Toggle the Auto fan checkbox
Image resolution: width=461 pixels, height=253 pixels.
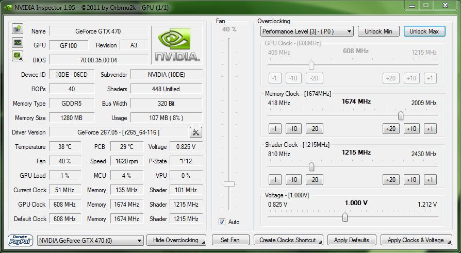(222, 222)
